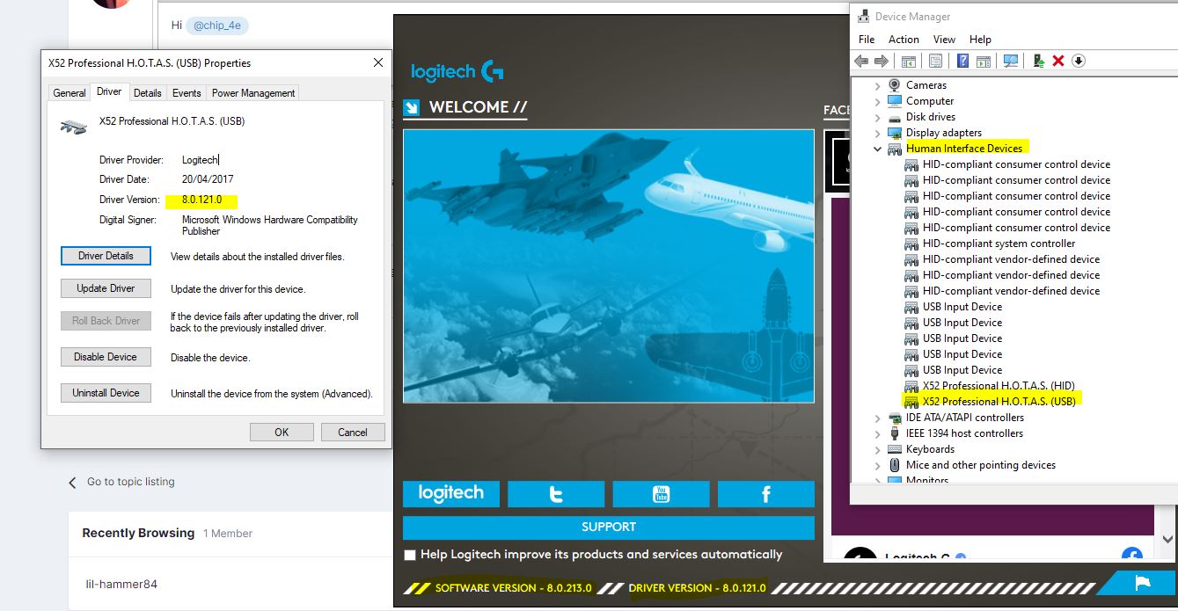This screenshot has height=611, width=1178.
Task: Click the red X Uninstall device icon
Action: 1058,61
